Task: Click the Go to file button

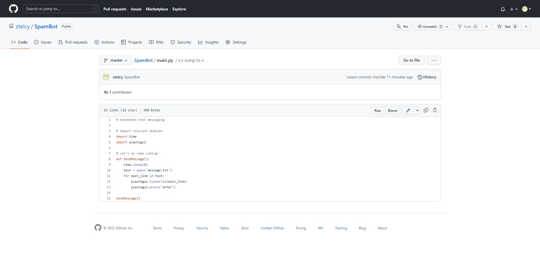Action: point(411,60)
